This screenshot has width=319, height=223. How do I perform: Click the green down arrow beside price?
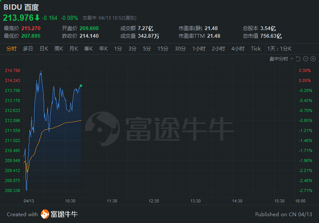coord(37,18)
